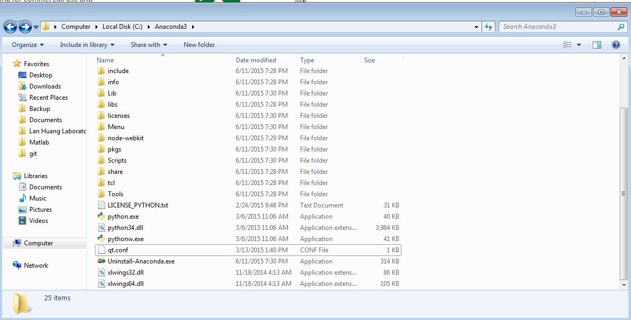631x320 pixels.
Task: Select the pythonw.exe application icon
Action: pos(101,239)
